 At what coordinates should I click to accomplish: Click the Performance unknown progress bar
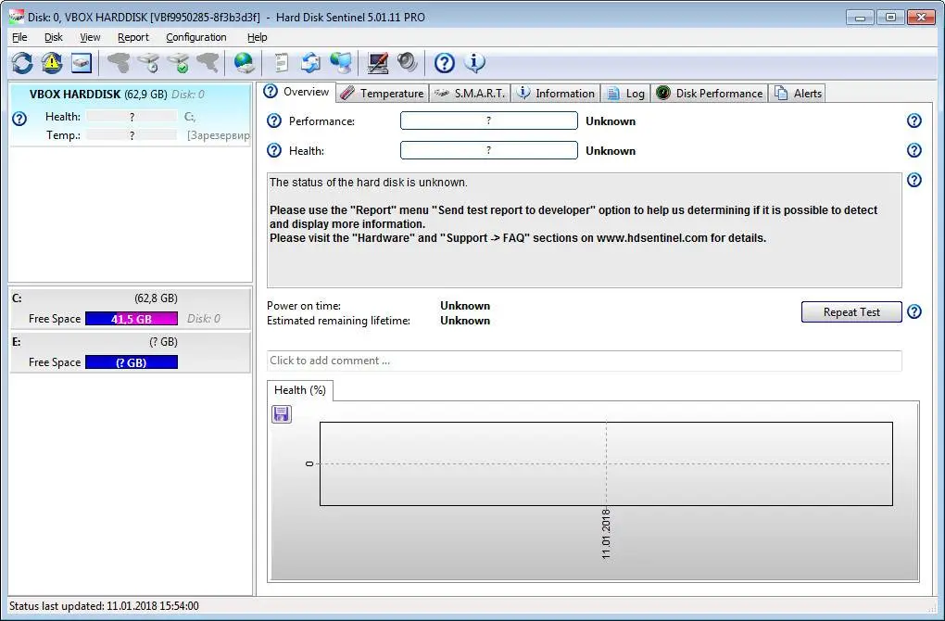point(489,120)
